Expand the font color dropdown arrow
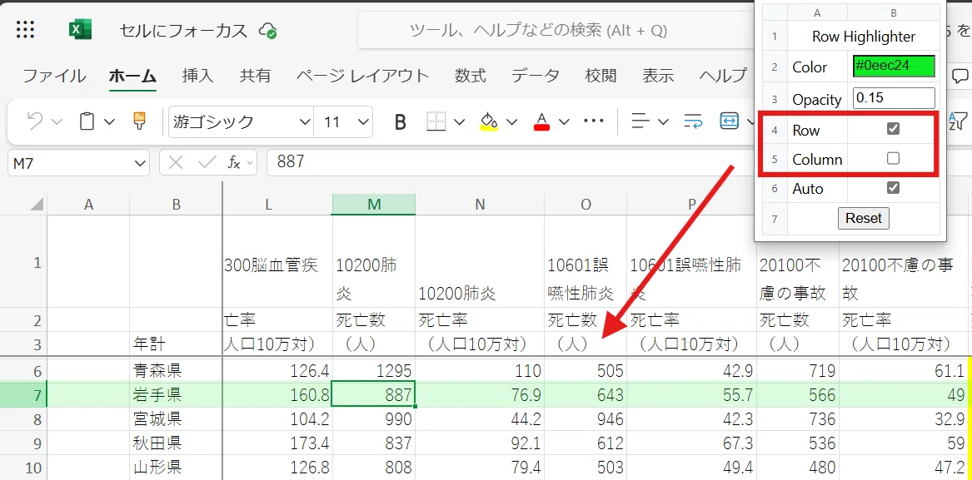 click(564, 122)
